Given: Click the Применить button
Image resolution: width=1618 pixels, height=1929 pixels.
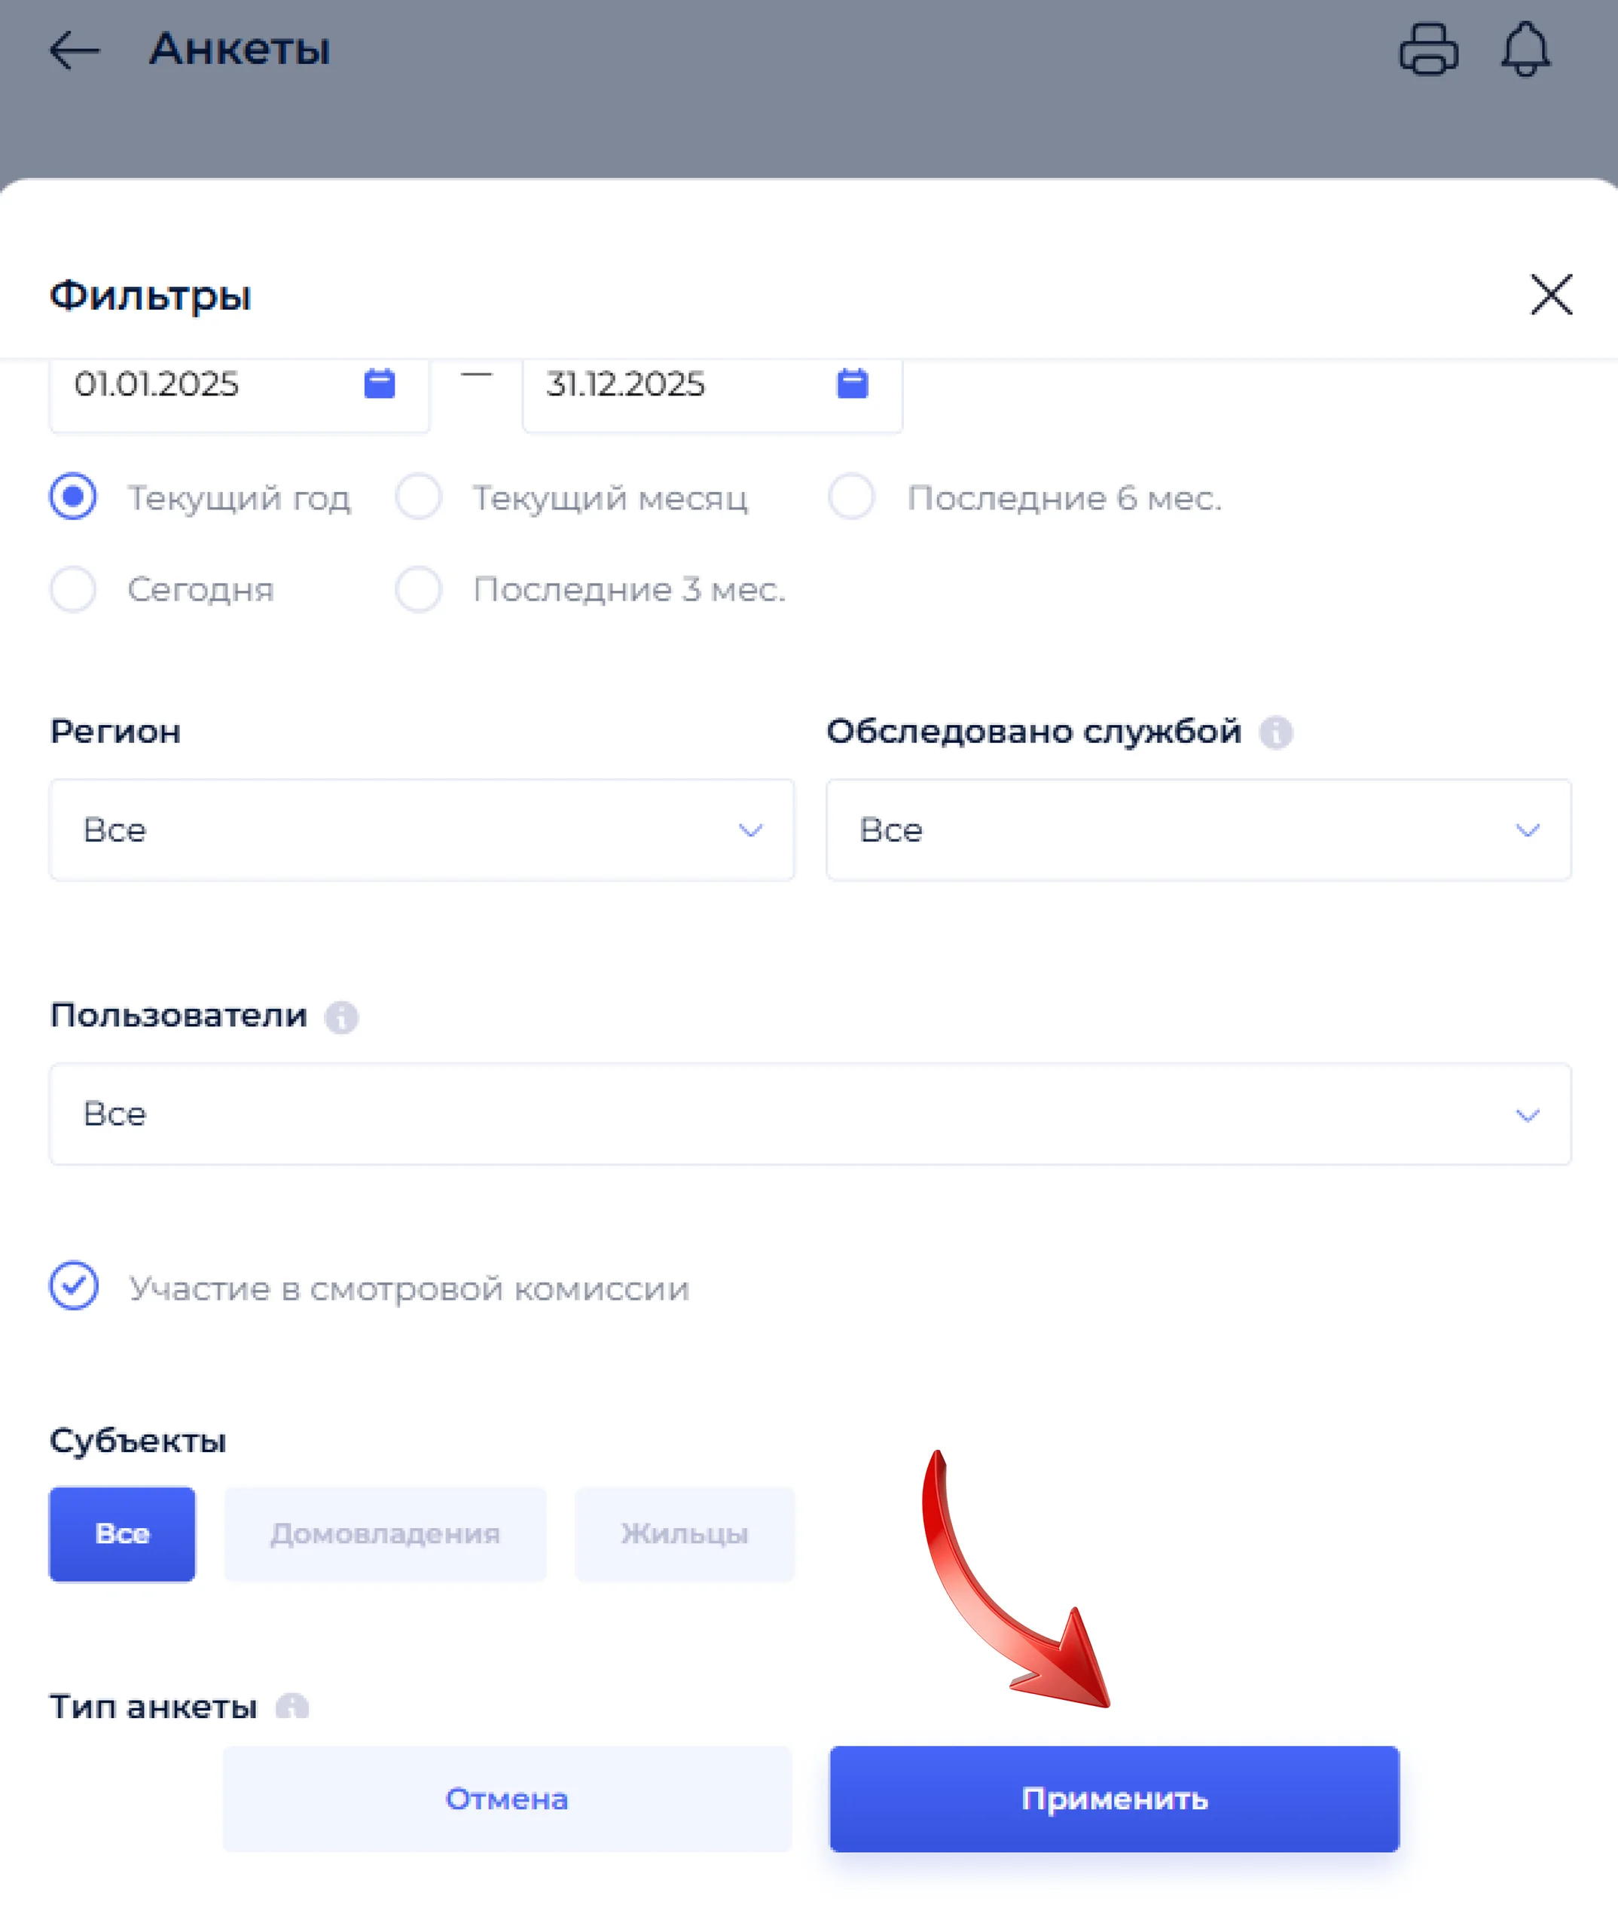Looking at the screenshot, I should (x=1114, y=1799).
